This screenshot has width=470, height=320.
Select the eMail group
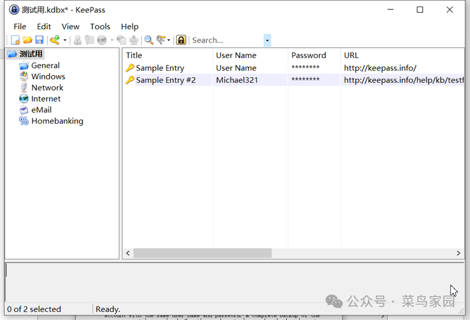[x=41, y=110]
